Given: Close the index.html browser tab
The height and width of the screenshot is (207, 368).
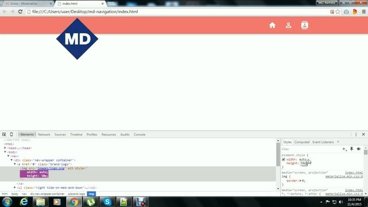Looking at the screenshot, I should [102, 3].
